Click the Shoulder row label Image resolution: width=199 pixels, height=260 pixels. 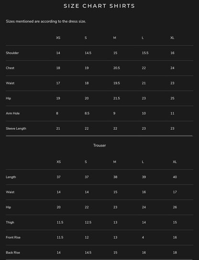pyautogui.click(x=12, y=53)
